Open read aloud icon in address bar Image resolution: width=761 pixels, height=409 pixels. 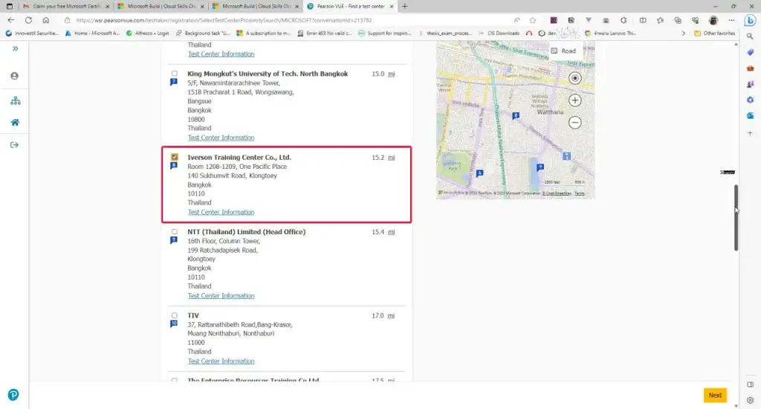pyautogui.click(x=517, y=20)
